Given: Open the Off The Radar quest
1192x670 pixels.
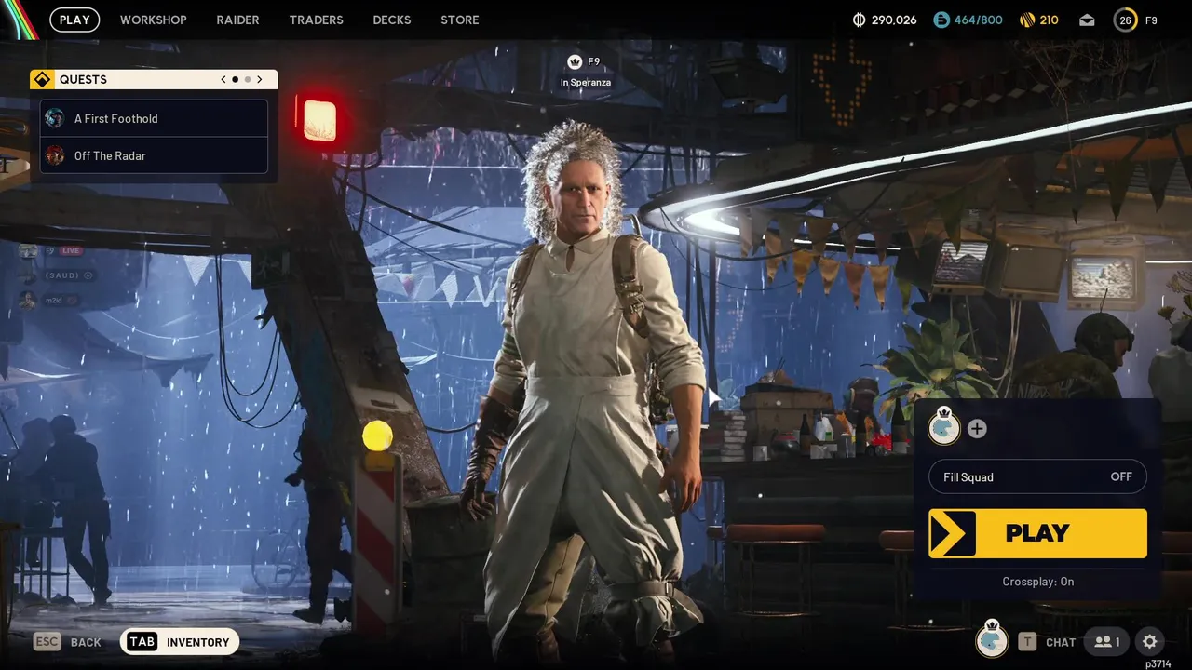Looking at the screenshot, I should [x=154, y=155].
